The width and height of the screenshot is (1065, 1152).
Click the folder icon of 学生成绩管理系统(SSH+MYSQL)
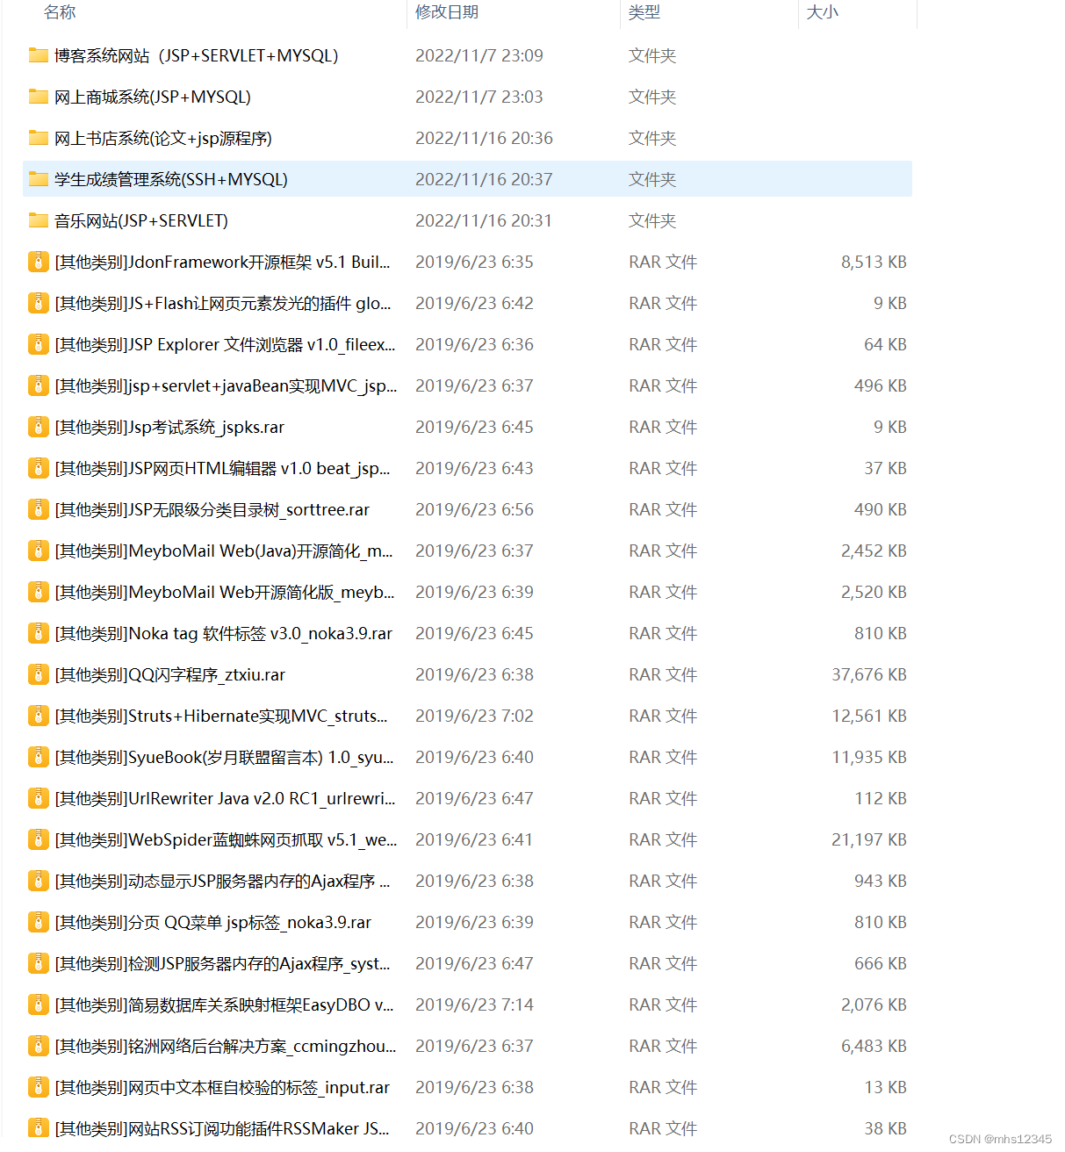(39, 179)
